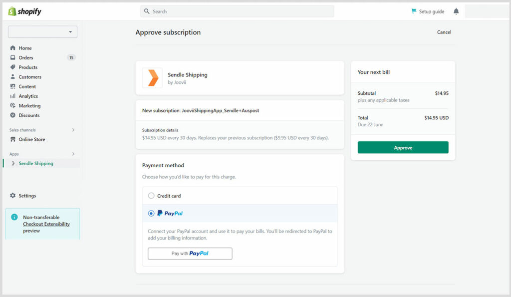Open notifications bell icon

click(x=456, y=11)
